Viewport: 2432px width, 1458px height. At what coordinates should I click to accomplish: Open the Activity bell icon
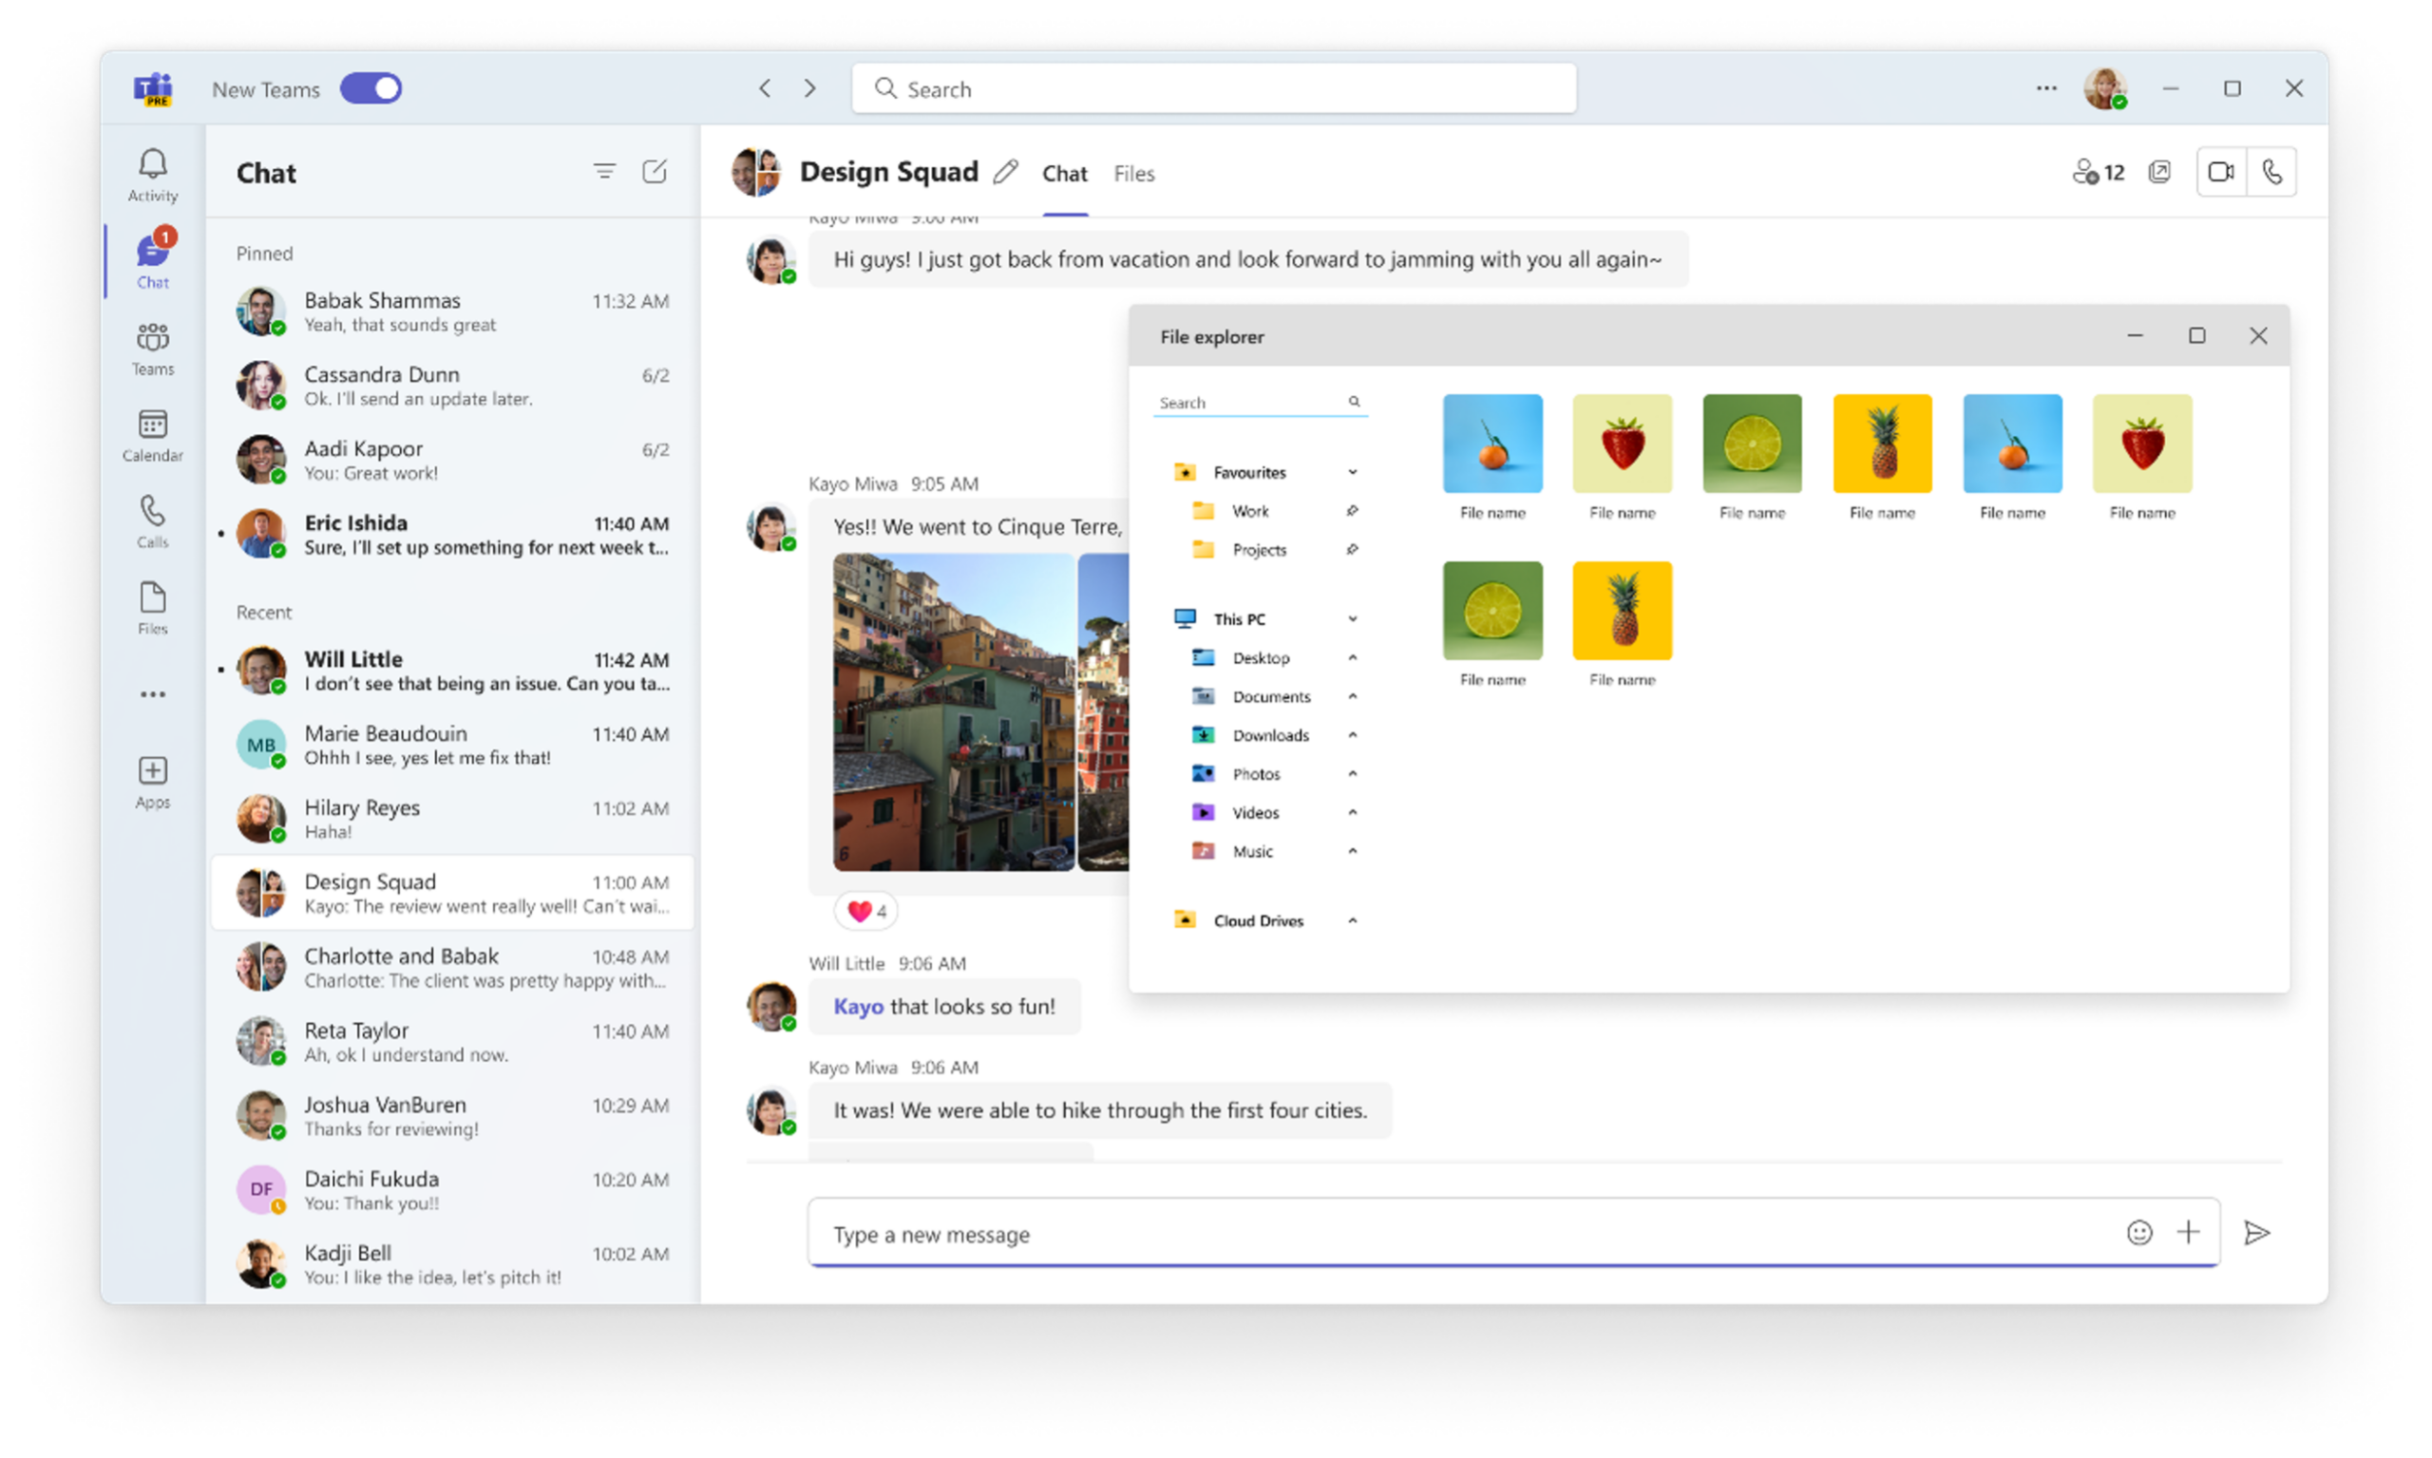point(152,164)
